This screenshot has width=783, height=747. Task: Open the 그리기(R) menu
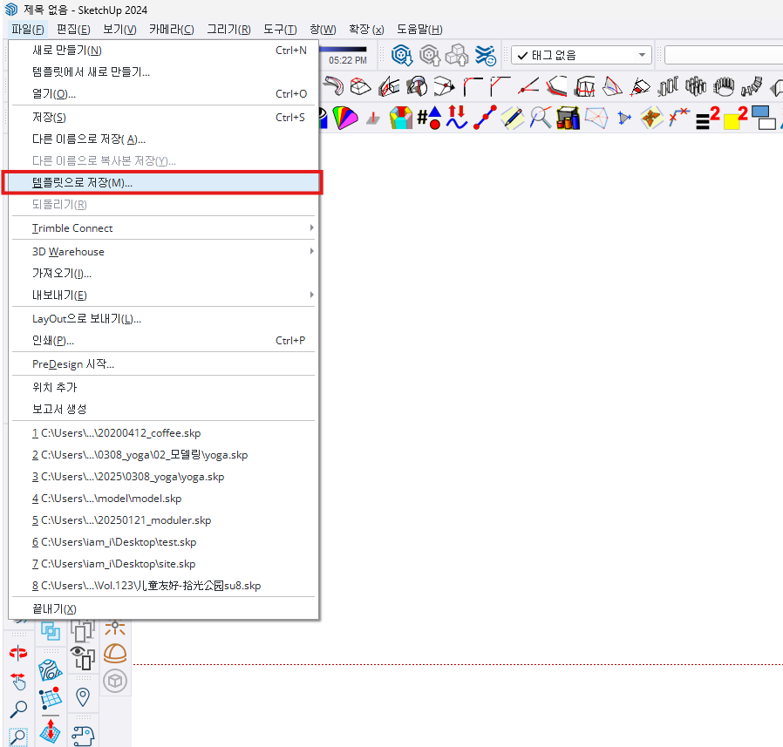coord(228,29)
